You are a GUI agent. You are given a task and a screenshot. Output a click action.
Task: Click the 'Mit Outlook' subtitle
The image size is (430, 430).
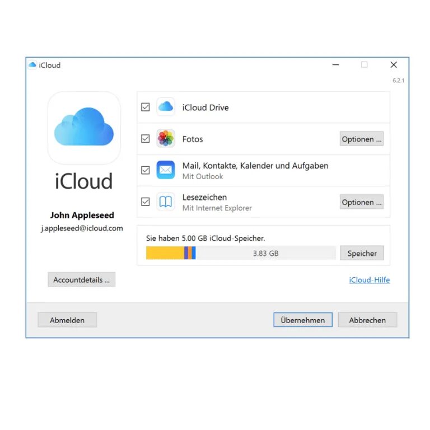click(x=203, y=176)
